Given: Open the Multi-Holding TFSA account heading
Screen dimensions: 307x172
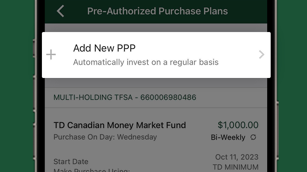Looking at the screenshot, I should 125,97.
